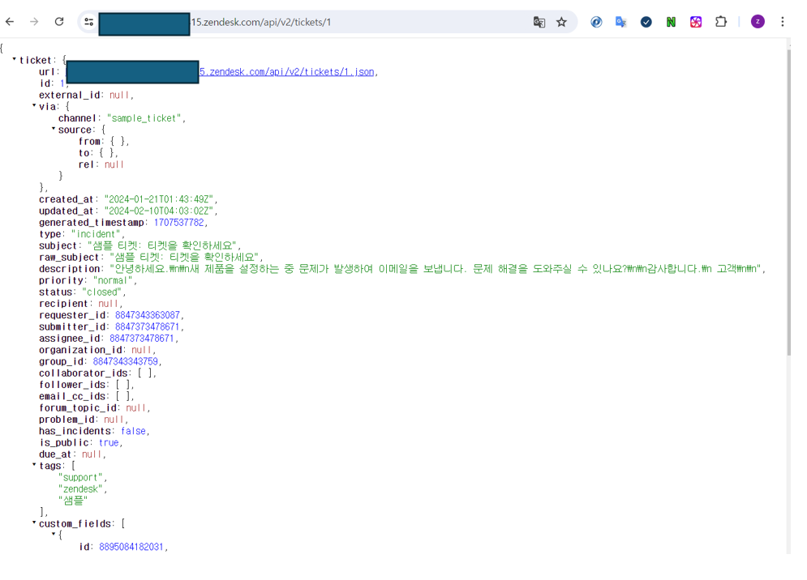This screenshot has height=580, width=807.
Task: Reload the current page
Action: click(58, 22)
